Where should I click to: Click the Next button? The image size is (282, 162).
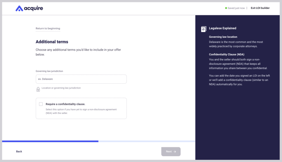[171, 152]
